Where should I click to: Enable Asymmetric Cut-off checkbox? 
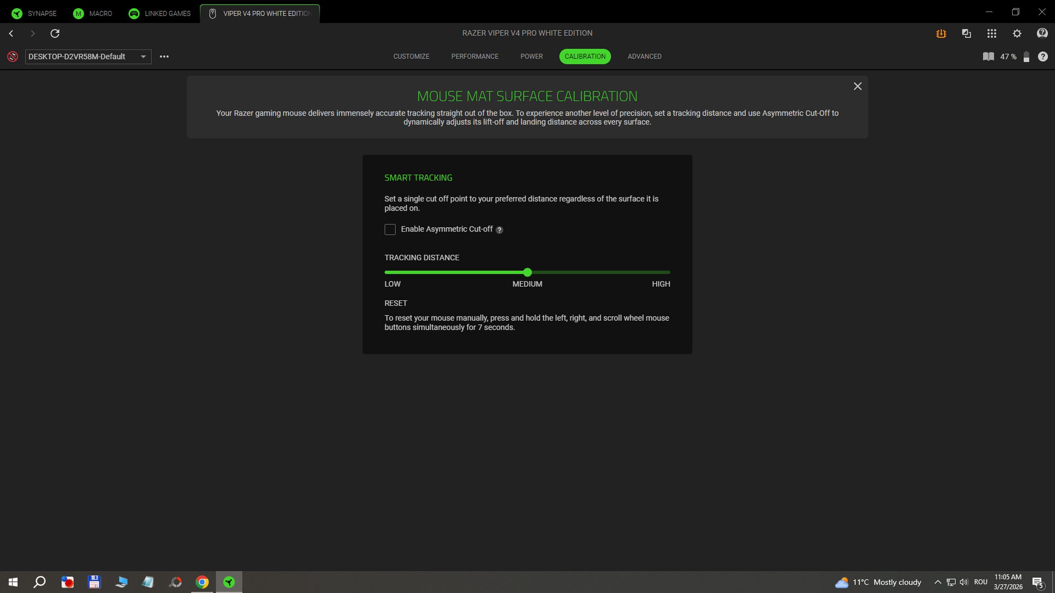(x=390, y=230)
